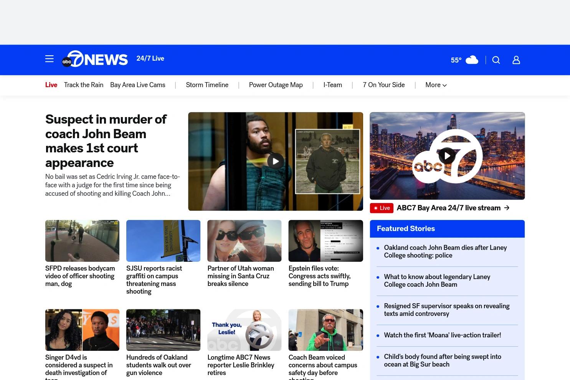Screen dimensions: 570x380
Task: Open the user account profile icon
Action: click(516, 60)
